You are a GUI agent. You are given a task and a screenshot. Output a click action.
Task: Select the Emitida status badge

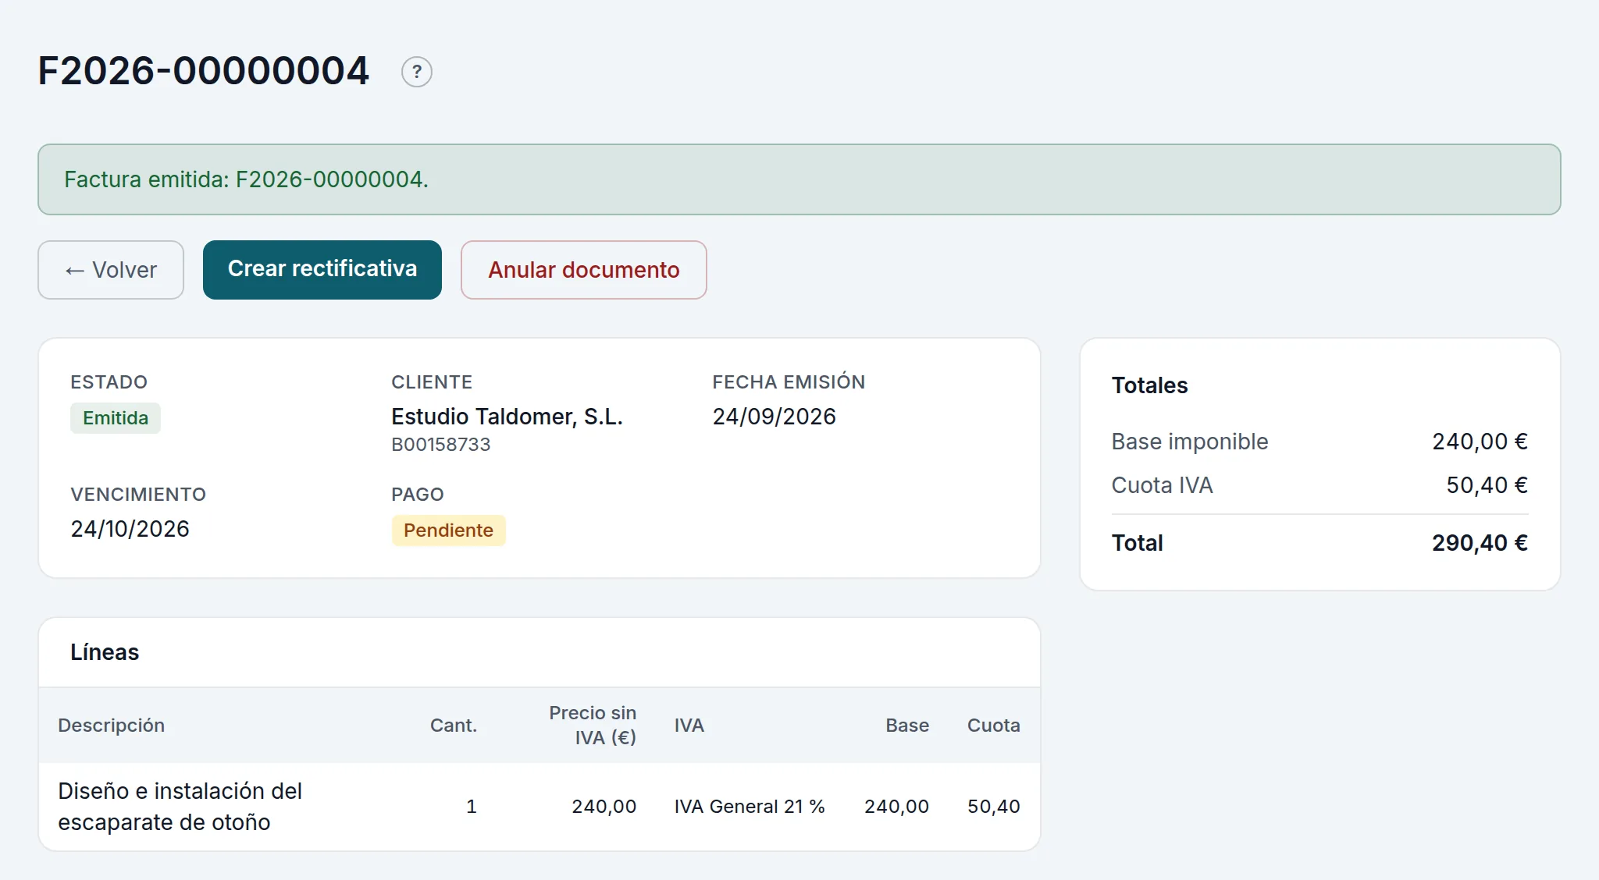click(x=116, y=418)
